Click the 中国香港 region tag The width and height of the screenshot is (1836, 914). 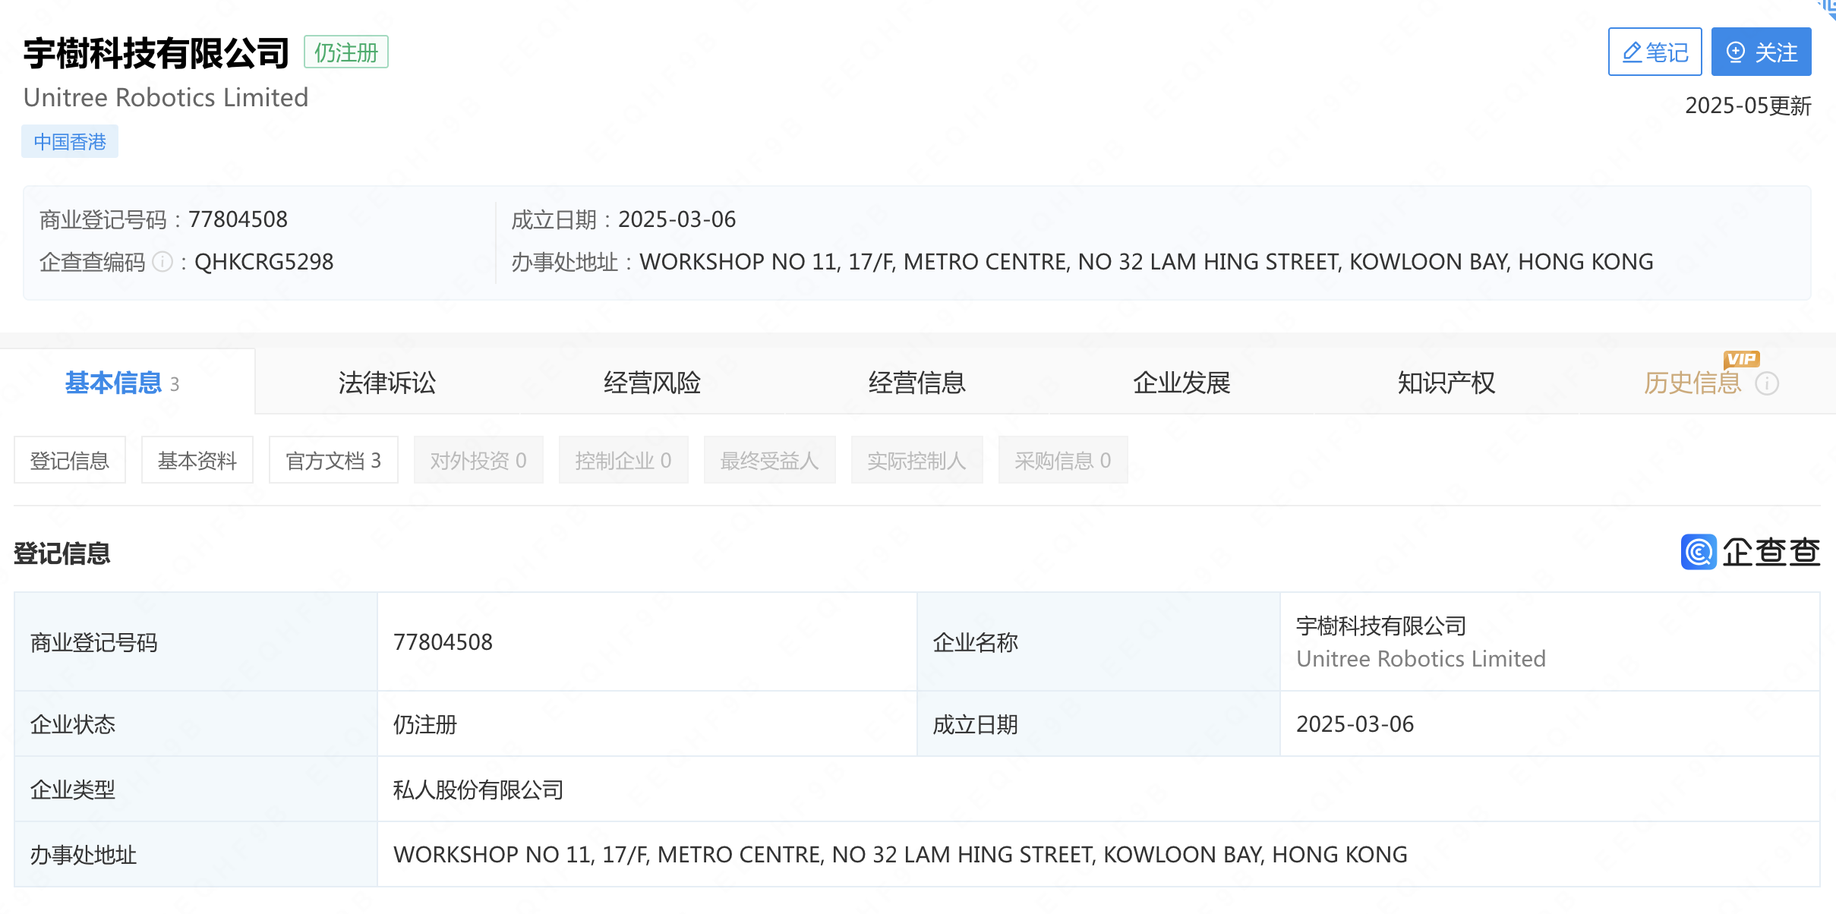tap(70, 142)
